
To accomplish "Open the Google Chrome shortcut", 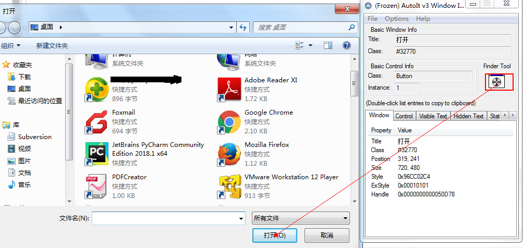I will click(228, 122).
